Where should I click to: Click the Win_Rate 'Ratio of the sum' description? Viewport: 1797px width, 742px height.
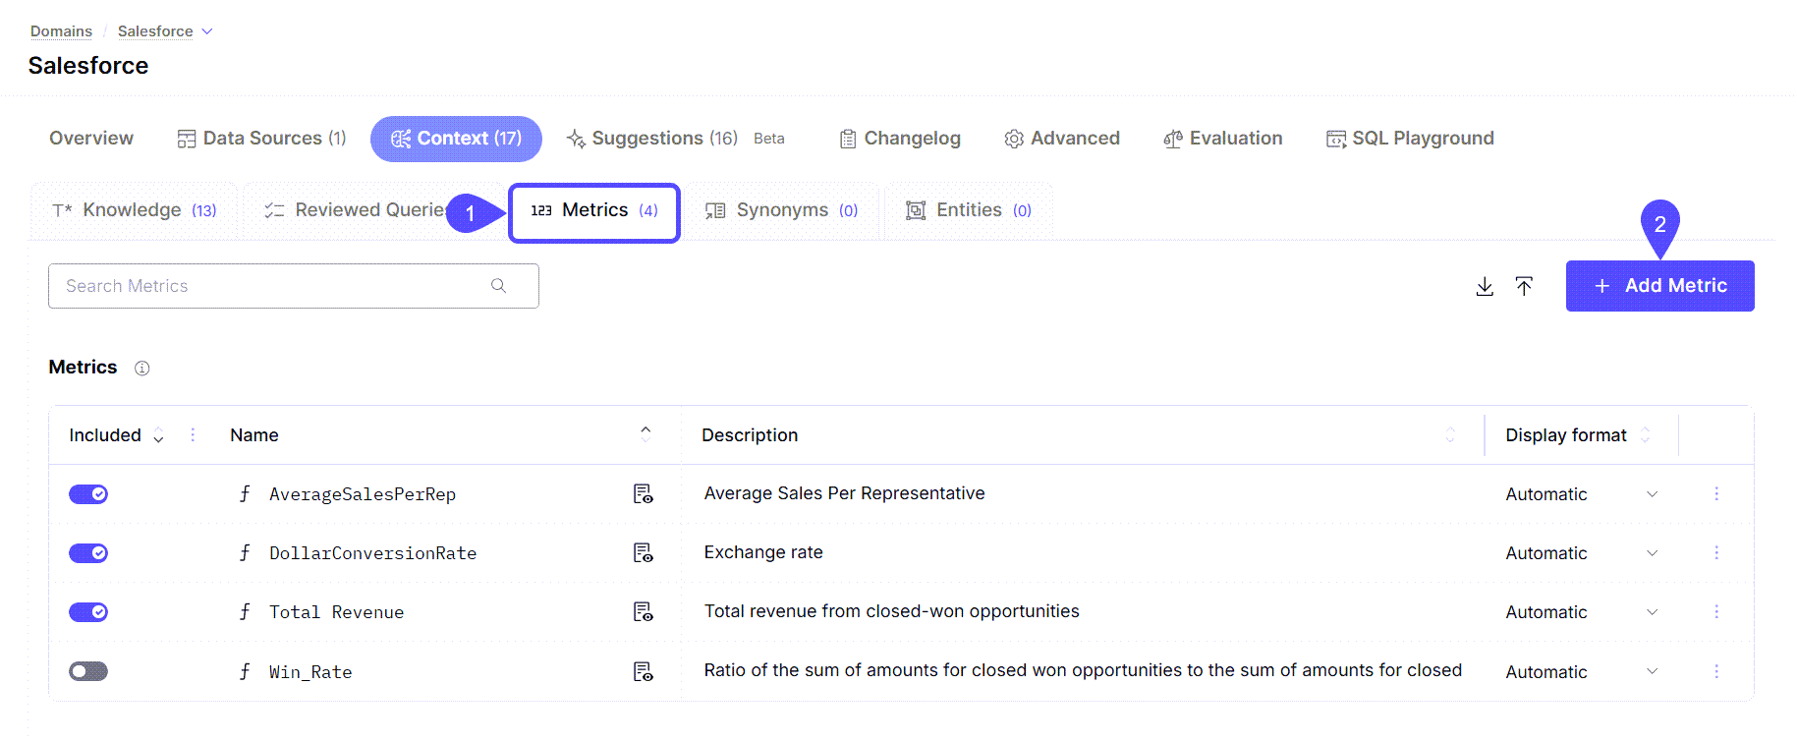point(1083,670)
